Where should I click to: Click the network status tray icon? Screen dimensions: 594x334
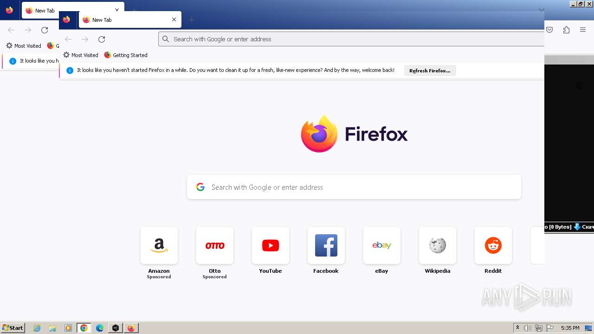[539, 328]
